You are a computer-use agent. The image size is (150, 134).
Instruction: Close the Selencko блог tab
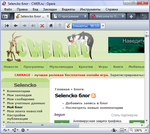coord(48,16)
